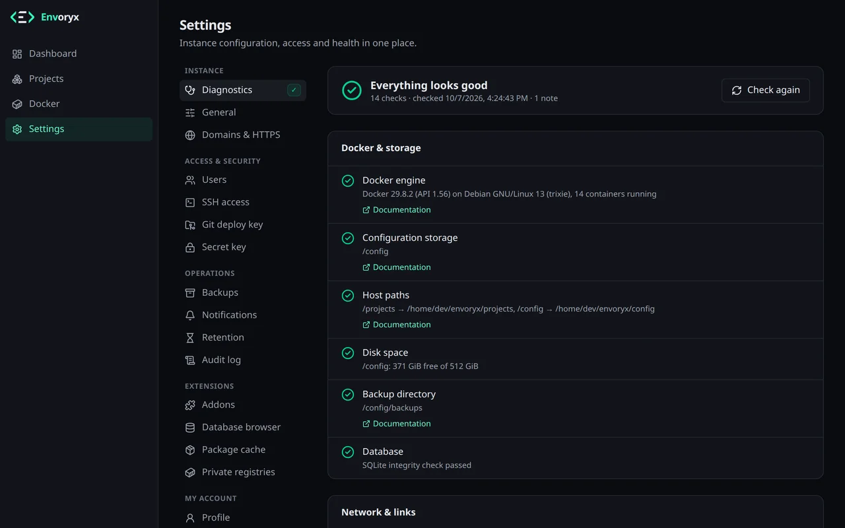Click the Secret key lock icon
This screenshot has width=845, height=528.
190,247
